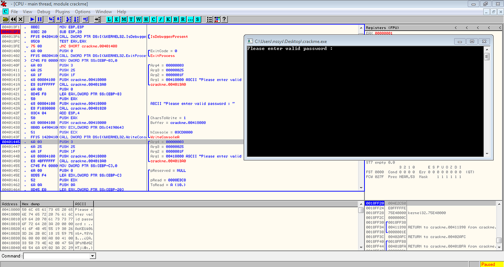Open the Plugins menu
This screenshot has width=504, height=267.
[62, 11]
